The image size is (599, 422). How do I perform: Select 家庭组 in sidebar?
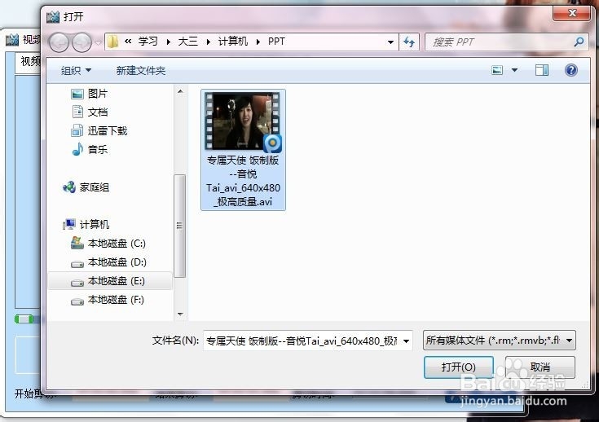(x=86, y=187)
